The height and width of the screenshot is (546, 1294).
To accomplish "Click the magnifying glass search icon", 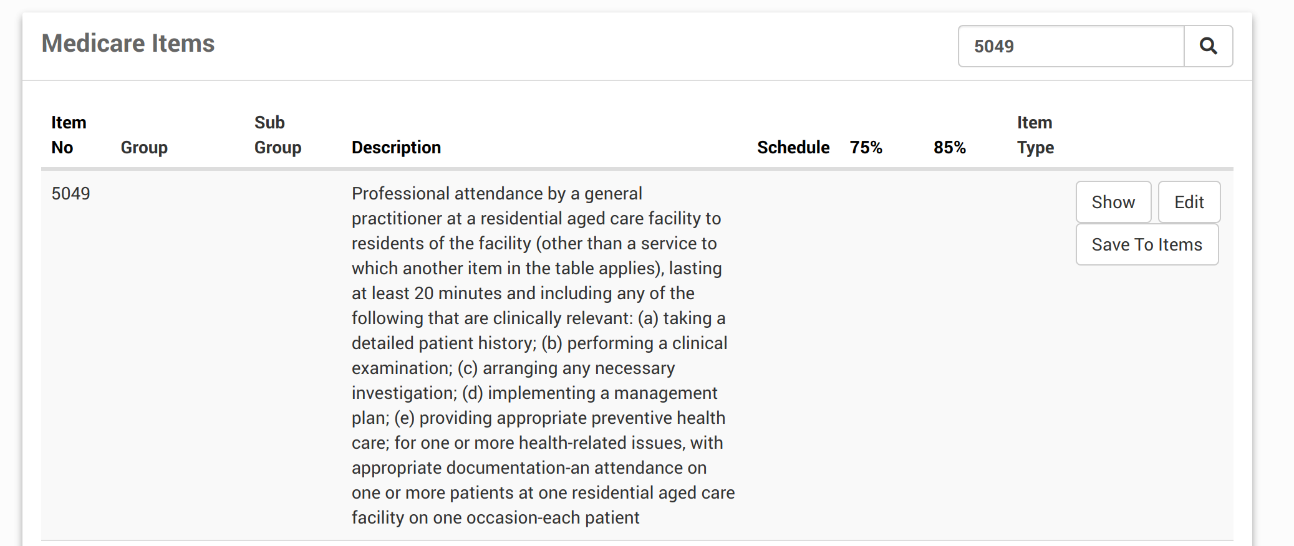I will coord(1208,46).
